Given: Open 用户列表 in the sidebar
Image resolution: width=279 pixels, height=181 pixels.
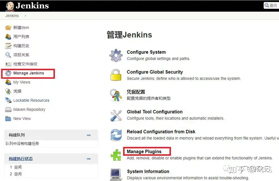Looking at the screenshot, I should tap(21, 37).
